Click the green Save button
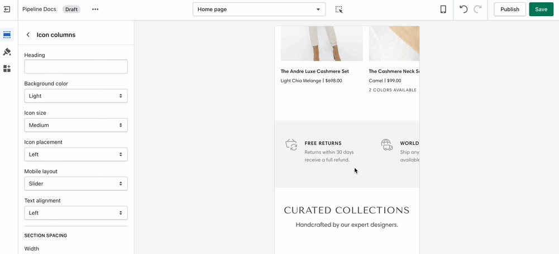 coord(541,9)
